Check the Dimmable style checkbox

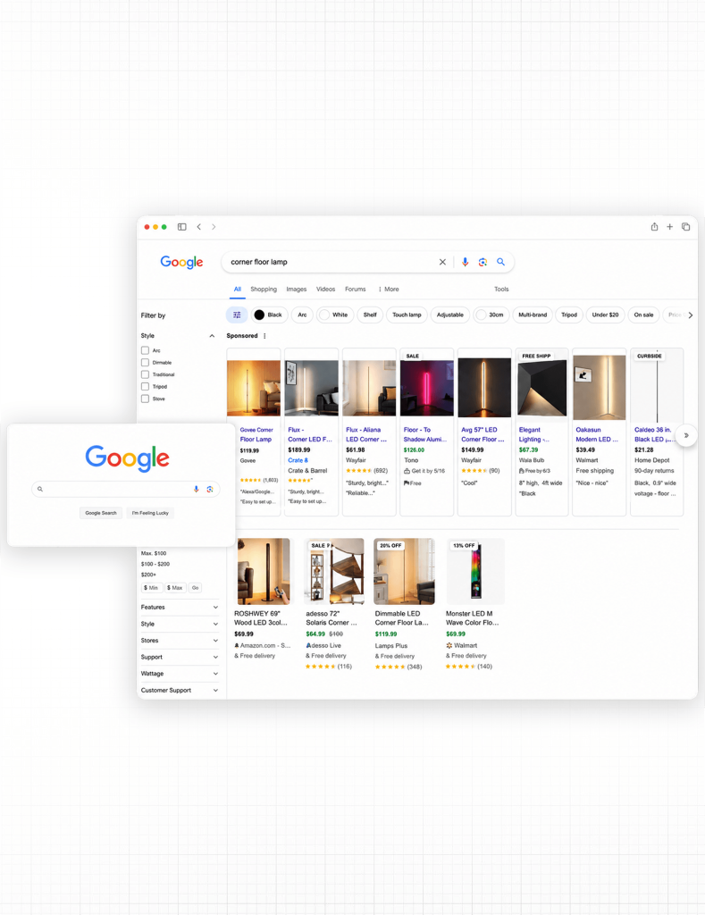pyautogui.click(x=145, y=363)
